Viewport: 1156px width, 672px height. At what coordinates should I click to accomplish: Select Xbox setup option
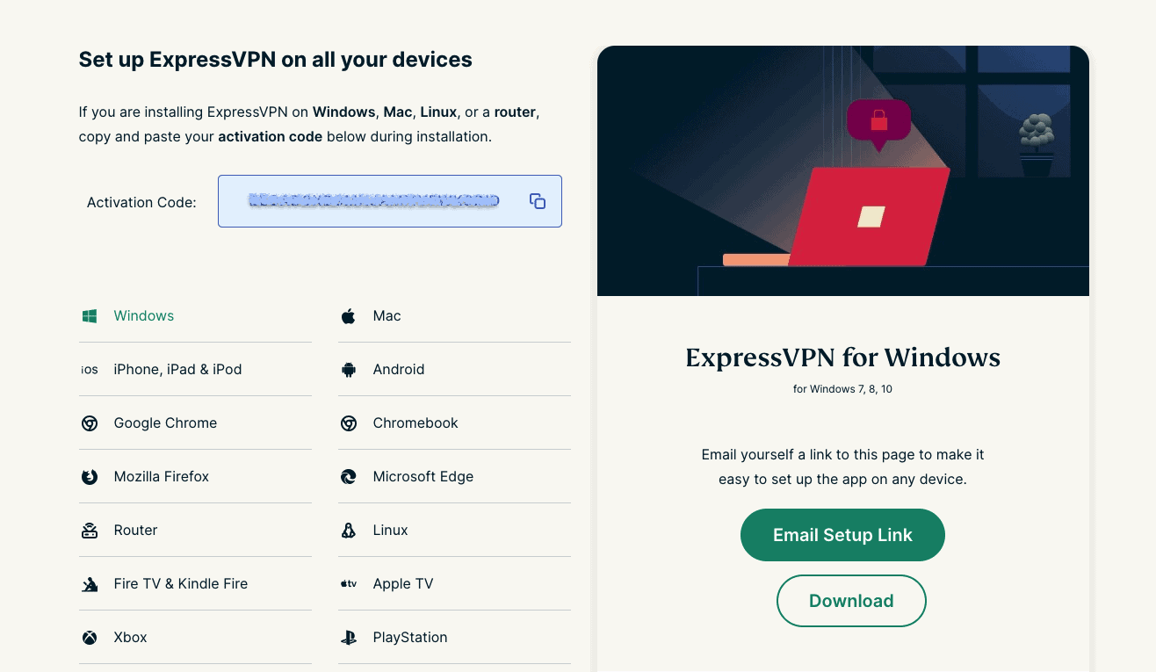(x=195, y=638)
